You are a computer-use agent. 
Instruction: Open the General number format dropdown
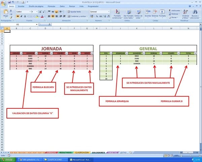(x=109, y=12)
